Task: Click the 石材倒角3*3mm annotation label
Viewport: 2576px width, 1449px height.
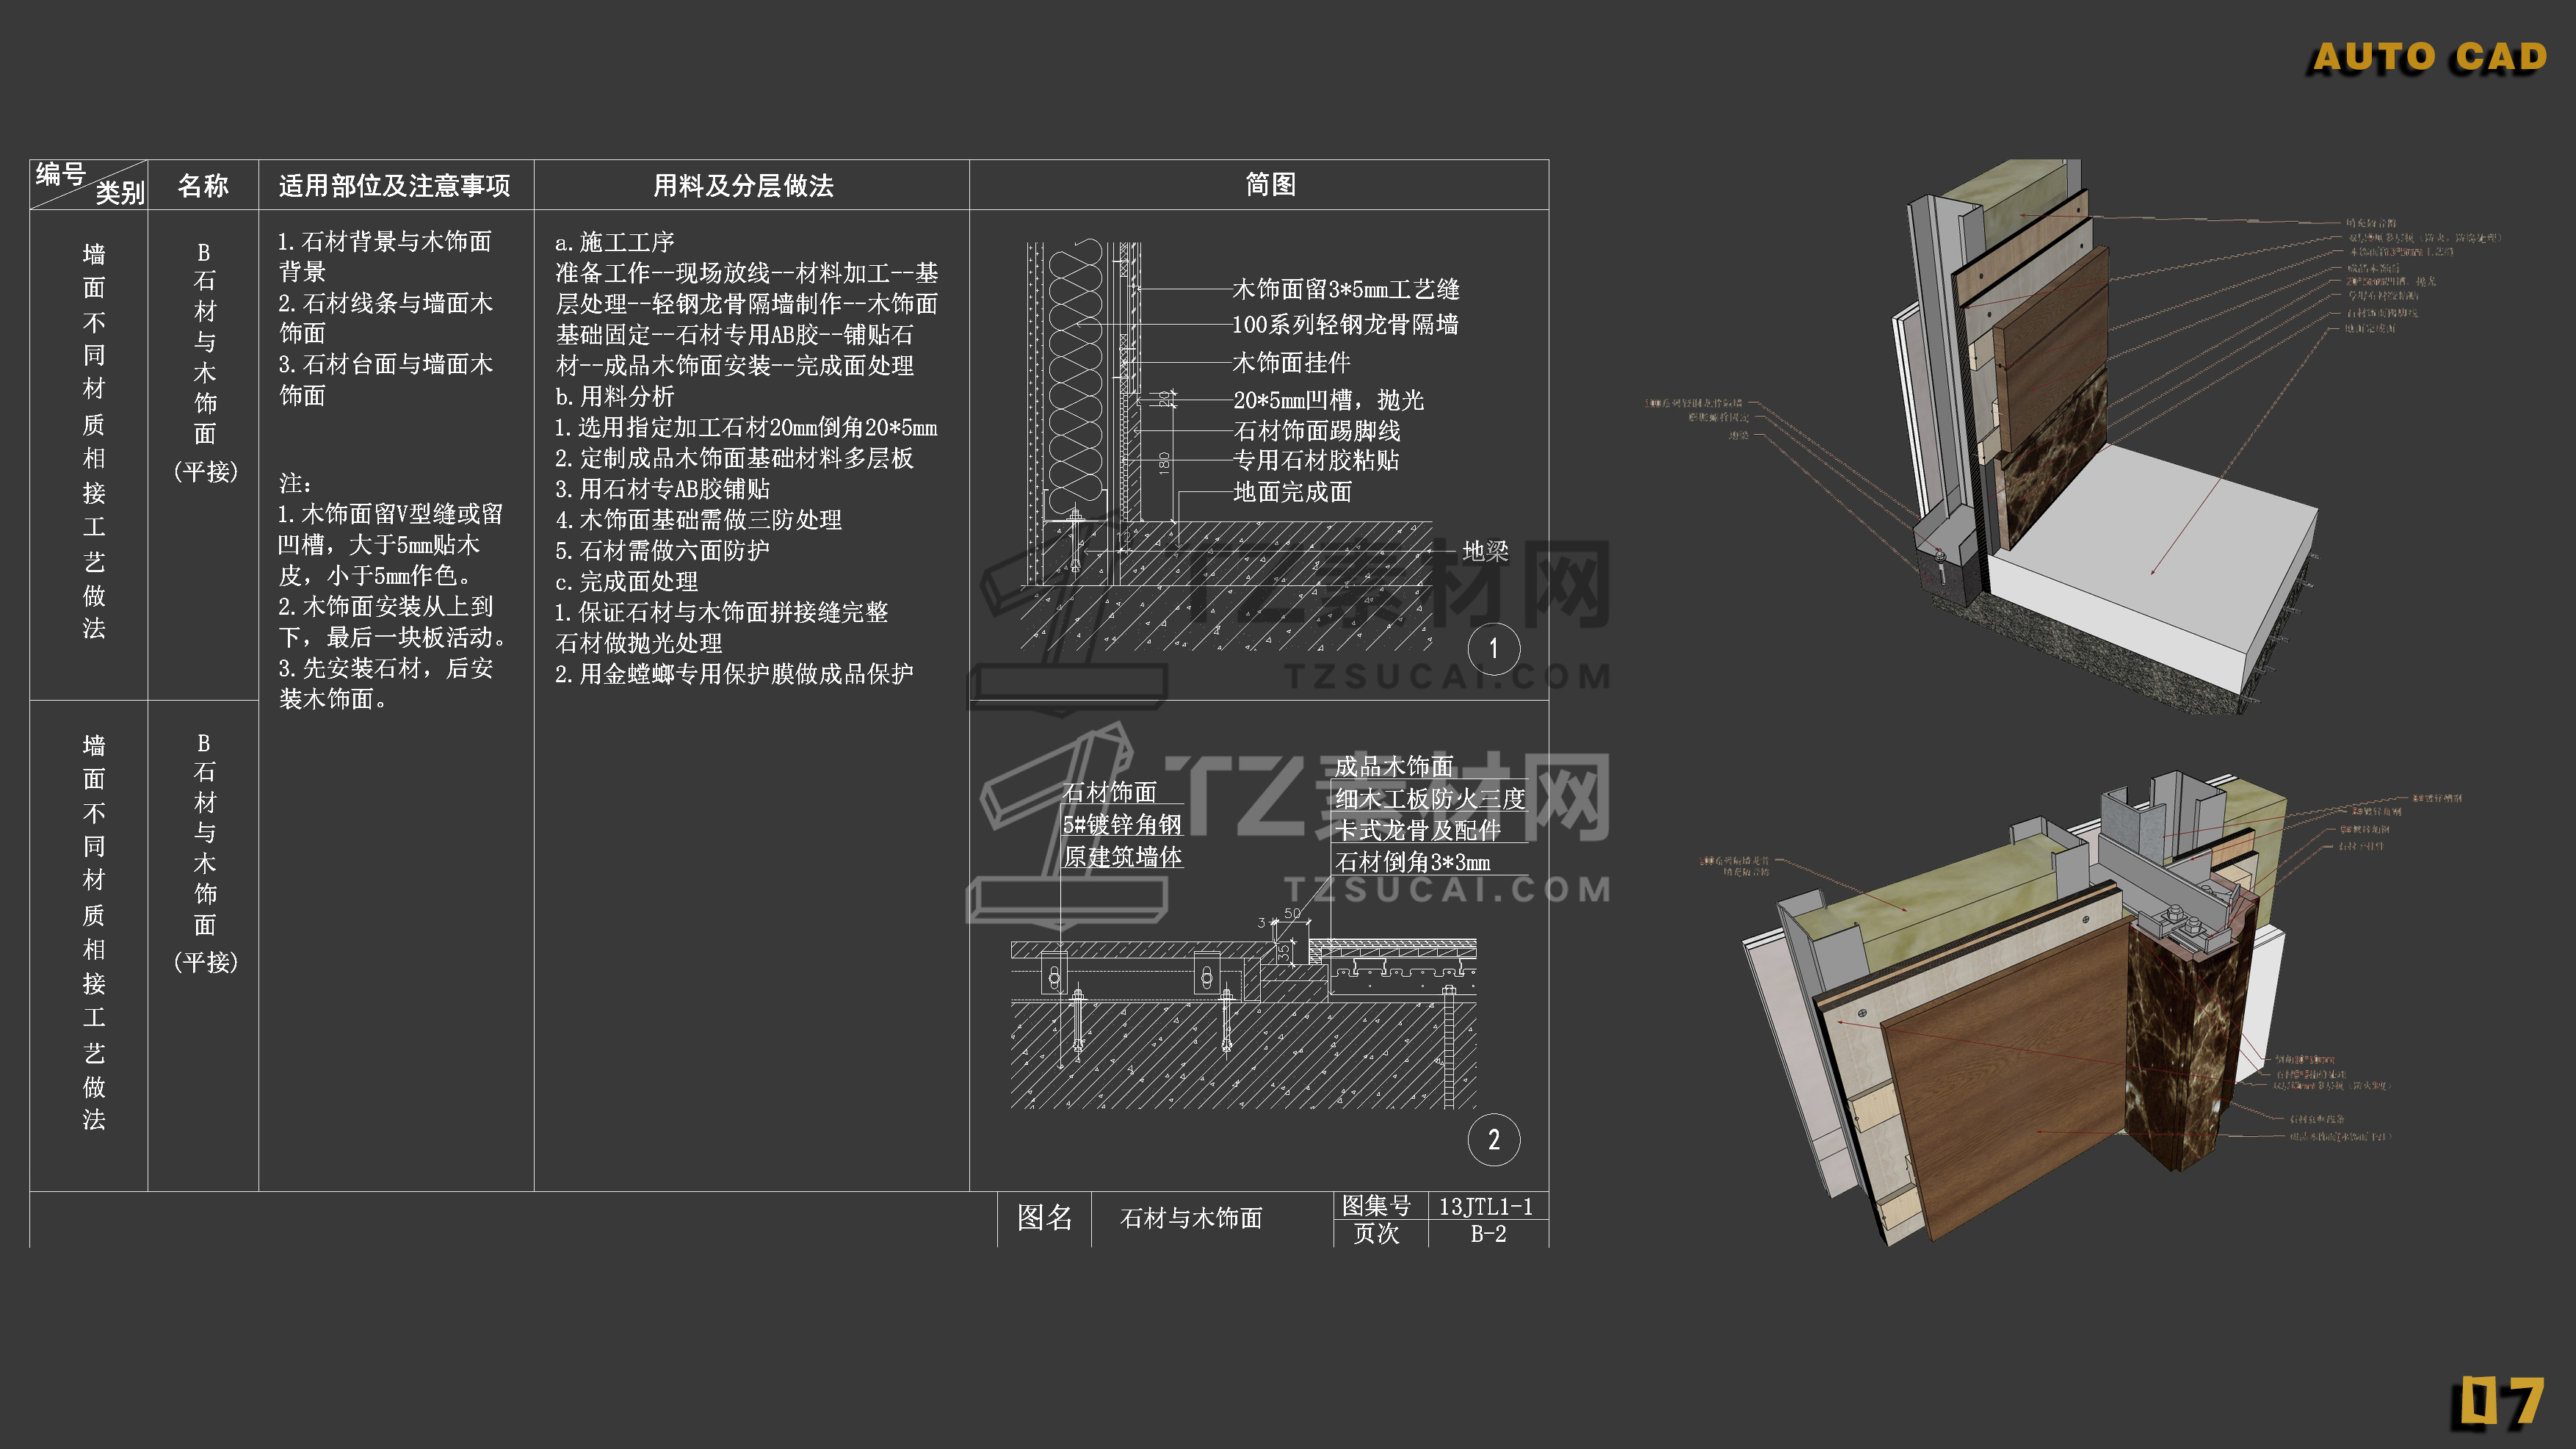Action: tap(1412, 862)
